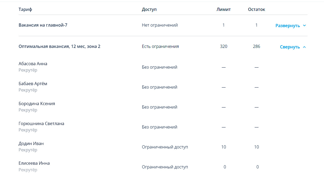Select recruiter Бородина Ксения
This screenshot has height=182, width=324.
coord(37,104)
